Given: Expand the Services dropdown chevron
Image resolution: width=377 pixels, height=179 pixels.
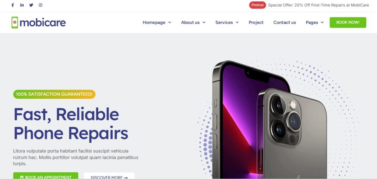Looking at the screenshot, I should (x=237, y=22).
